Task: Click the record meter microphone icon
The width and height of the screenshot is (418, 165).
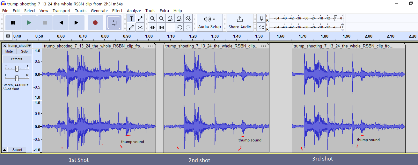Action: pos(261,18)
